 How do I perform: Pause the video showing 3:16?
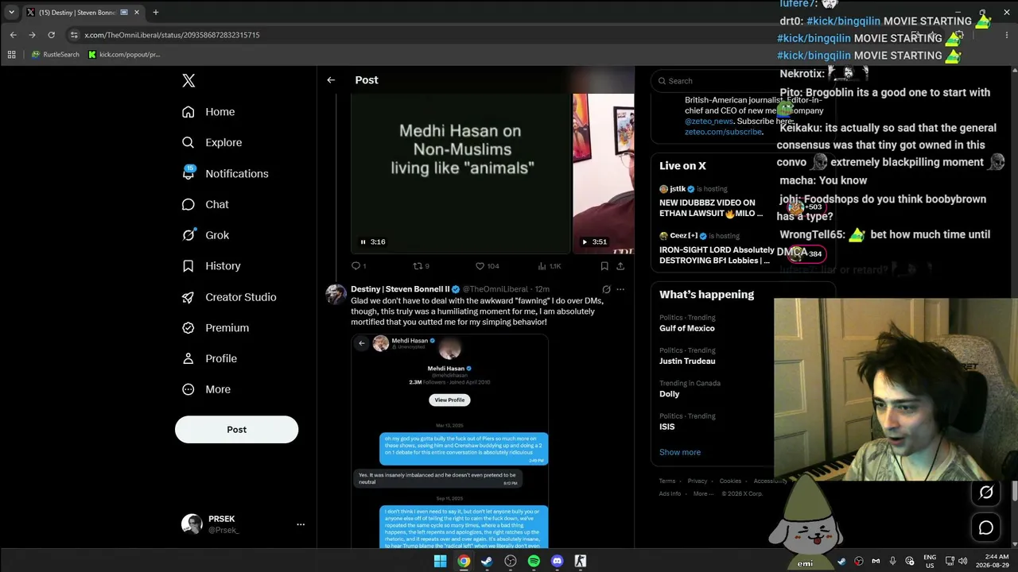(x=363, y=242)
